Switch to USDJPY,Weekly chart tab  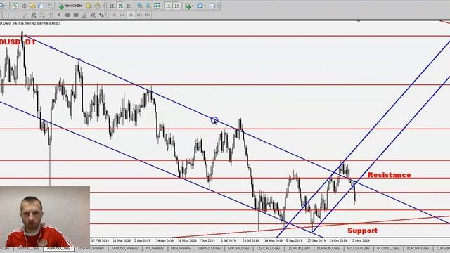(91, 248)
